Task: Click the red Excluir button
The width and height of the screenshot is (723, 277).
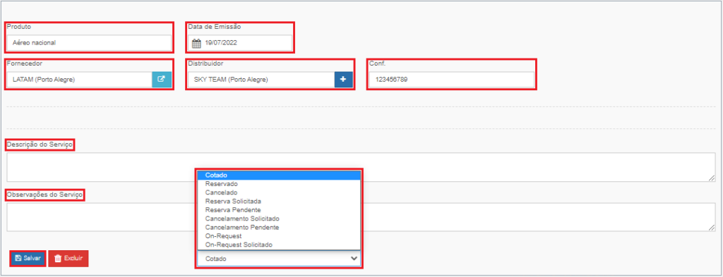Action: (68, 258)
